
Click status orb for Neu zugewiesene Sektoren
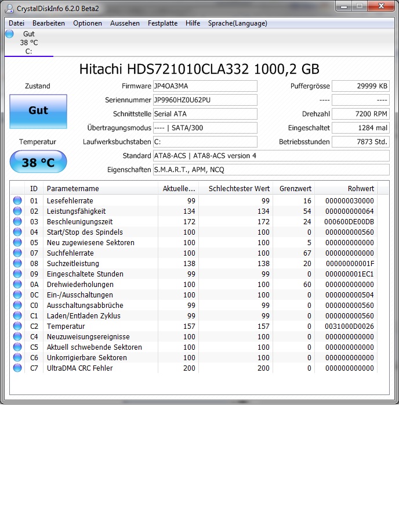click(17, 242)
